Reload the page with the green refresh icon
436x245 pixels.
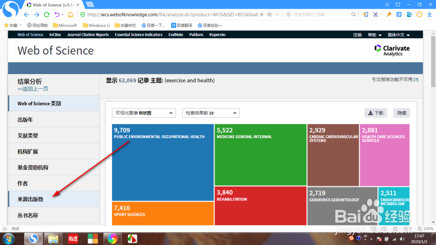tap(47, 14)
